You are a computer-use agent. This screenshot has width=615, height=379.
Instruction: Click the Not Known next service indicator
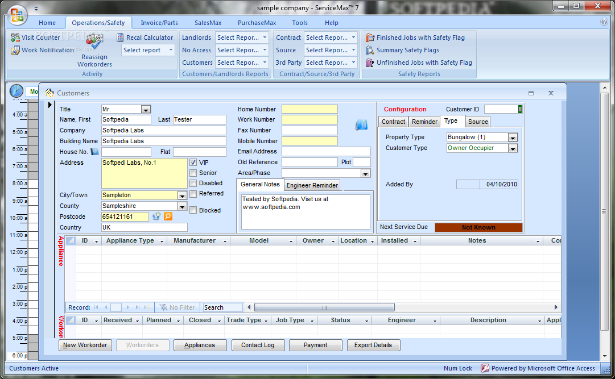coord(478,227)
